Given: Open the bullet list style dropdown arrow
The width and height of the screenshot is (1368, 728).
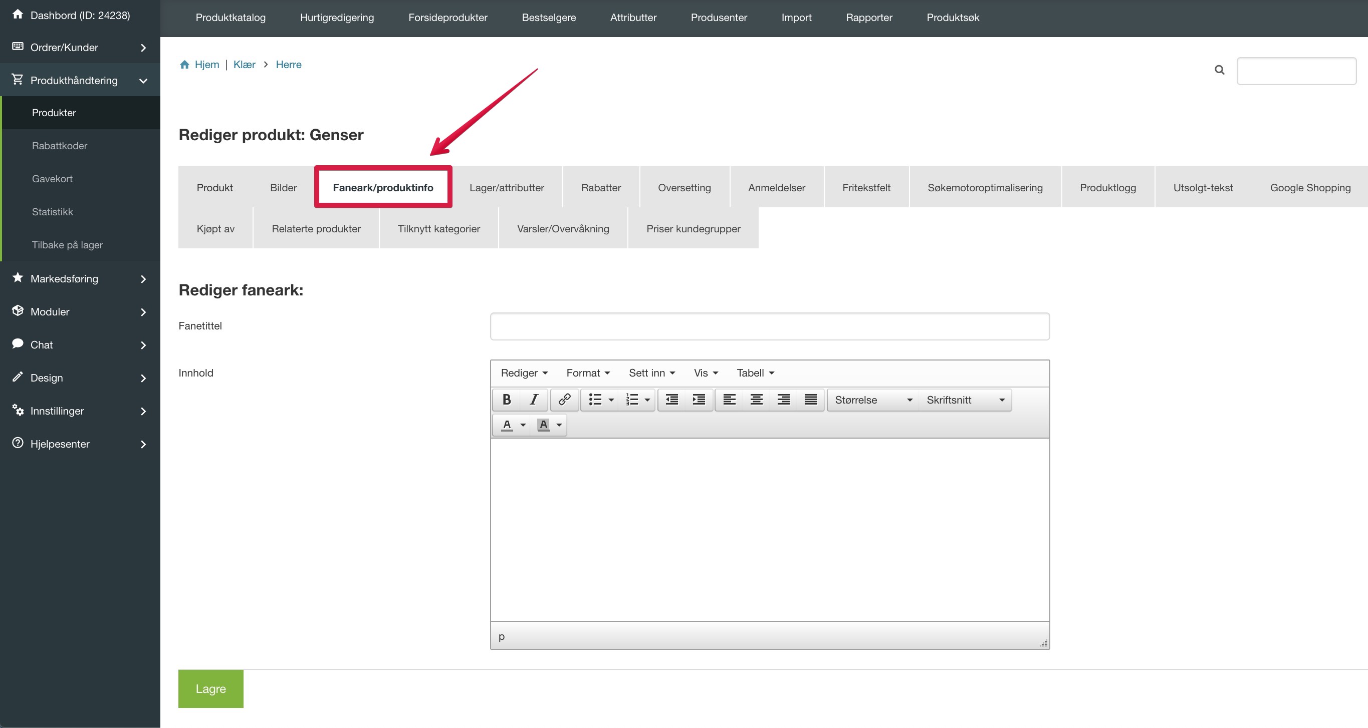Looking at the screenshot, I should (611, 400).
